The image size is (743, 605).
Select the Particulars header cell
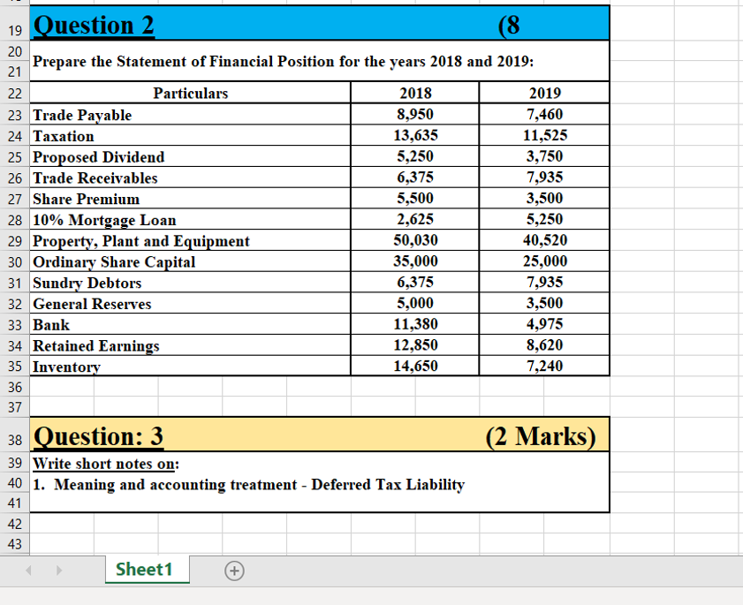pos(190,93)
